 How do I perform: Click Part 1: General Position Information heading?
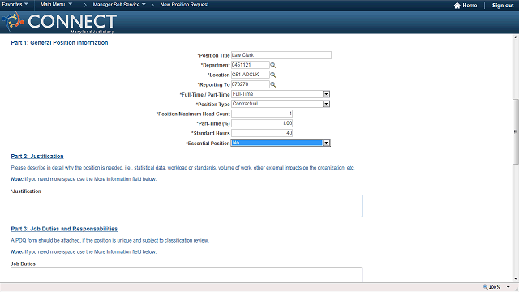pyautogui.click(x=59, y=43)
